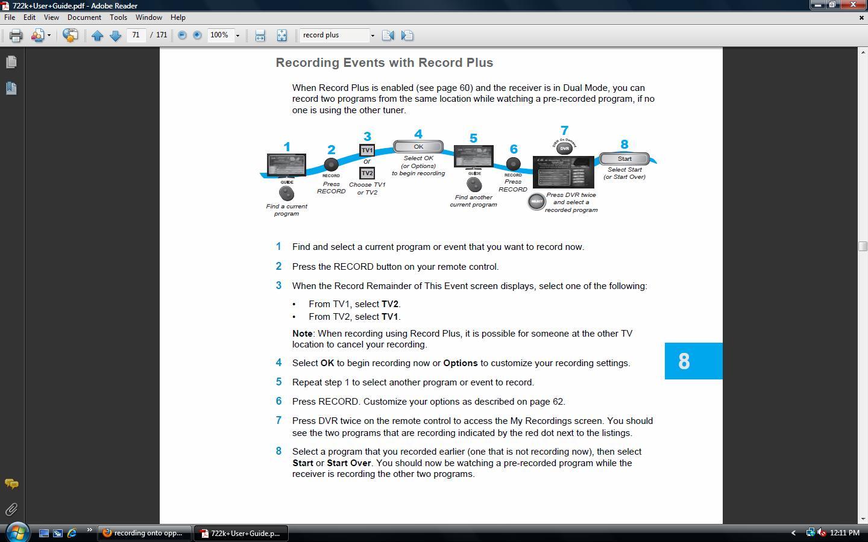The height and width of the screenshot is (542, 868).
Task: Open the Comments panel icon
Action: 11,484
